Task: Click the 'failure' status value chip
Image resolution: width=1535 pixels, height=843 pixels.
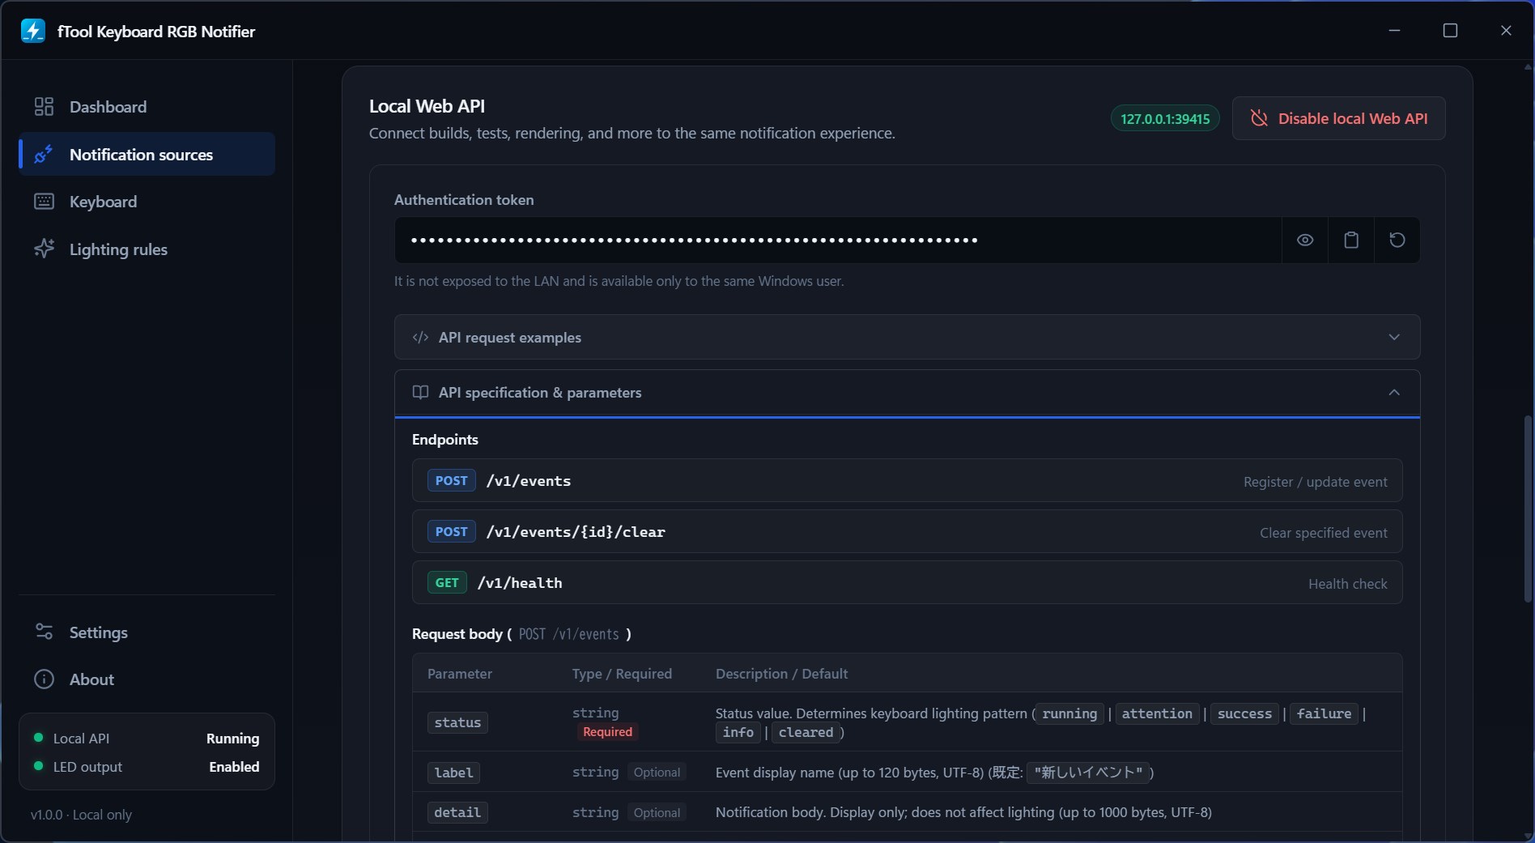Action: 1324,713
